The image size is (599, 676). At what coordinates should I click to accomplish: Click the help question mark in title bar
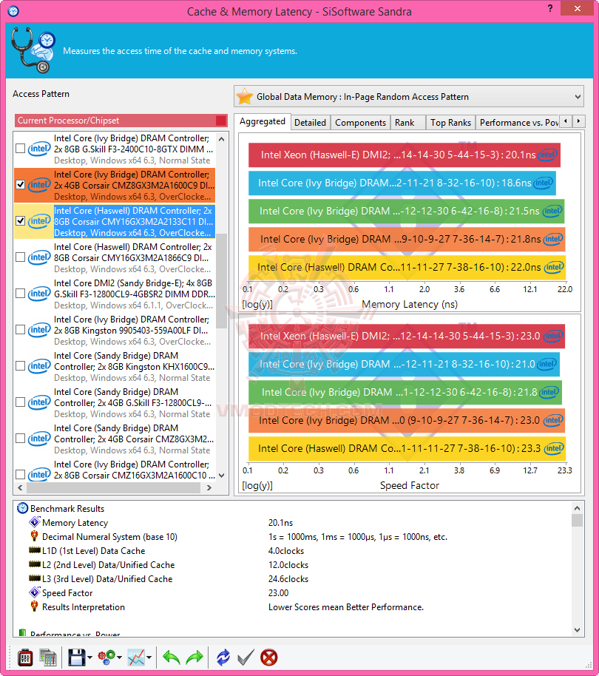[x=550, y=8]
